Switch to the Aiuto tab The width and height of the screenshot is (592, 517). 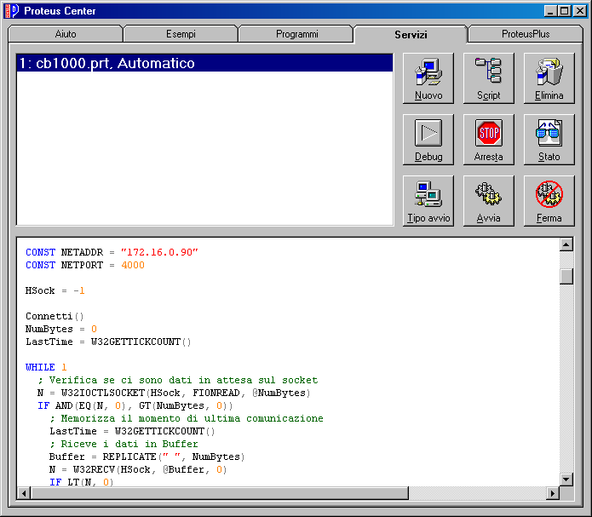point(66,34)
